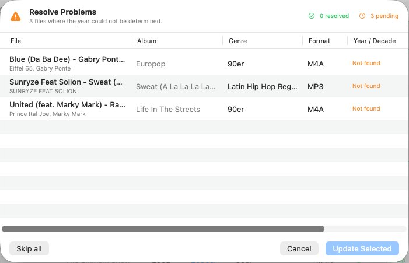Click the 3 pending status label
Image resolution: width=409 pixels, height=263 pixels.
[x=384, y=16]
